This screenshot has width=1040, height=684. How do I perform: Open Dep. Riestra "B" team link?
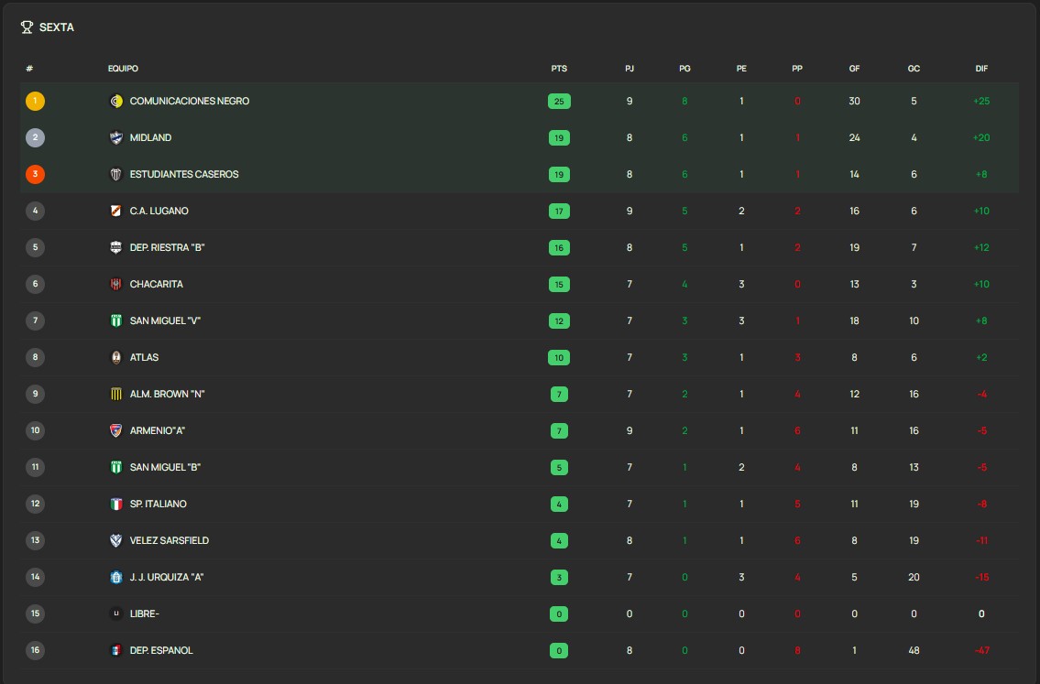167,248
